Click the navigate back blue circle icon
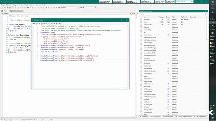The image size is (216, 121). point(28,8)
